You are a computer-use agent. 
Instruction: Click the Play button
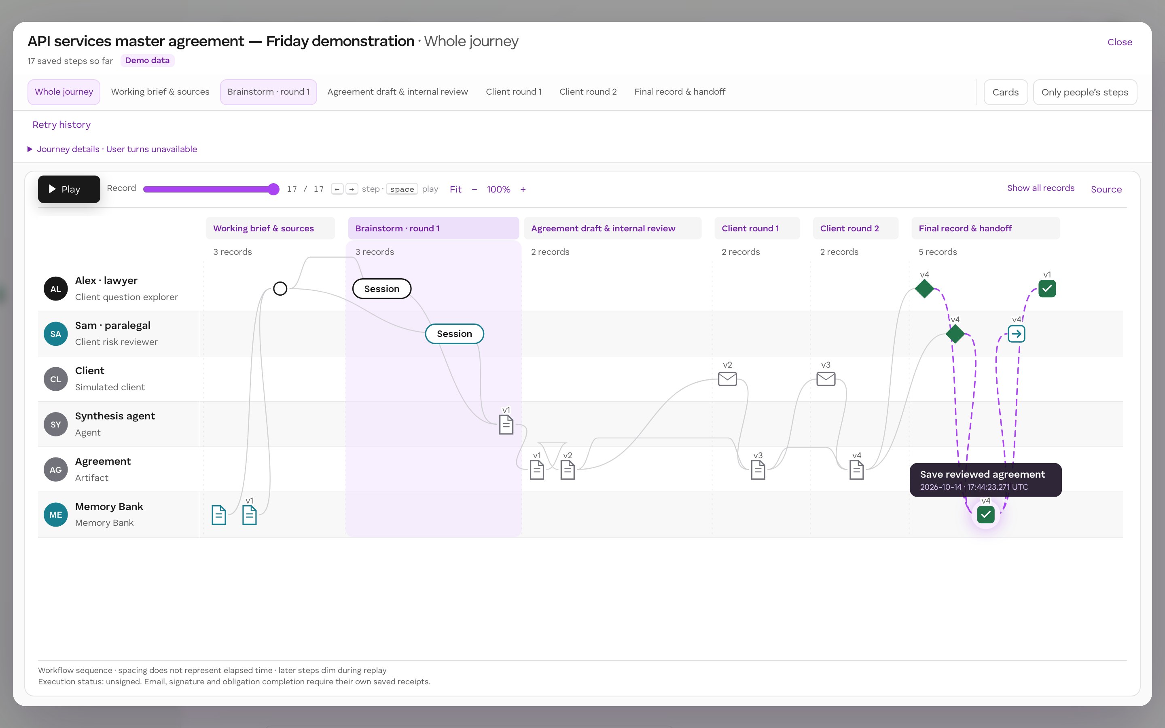pyautogui.click(x=69, y=189)
